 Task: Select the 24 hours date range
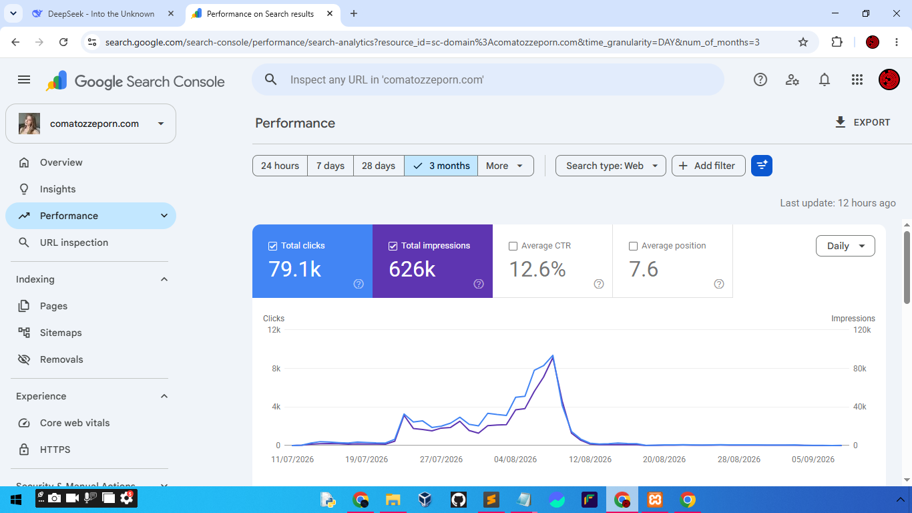pos(280,166)
